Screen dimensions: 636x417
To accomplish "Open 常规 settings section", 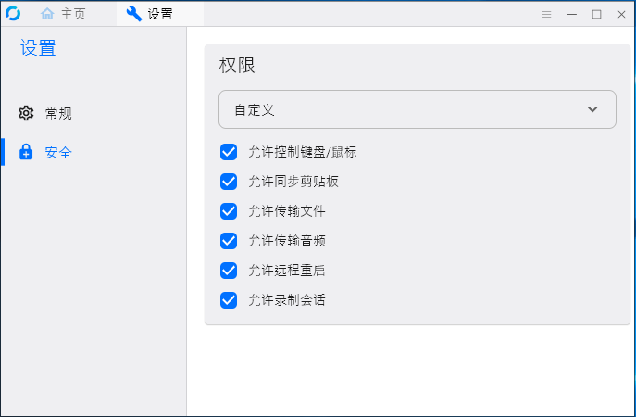I will point(58,113).
